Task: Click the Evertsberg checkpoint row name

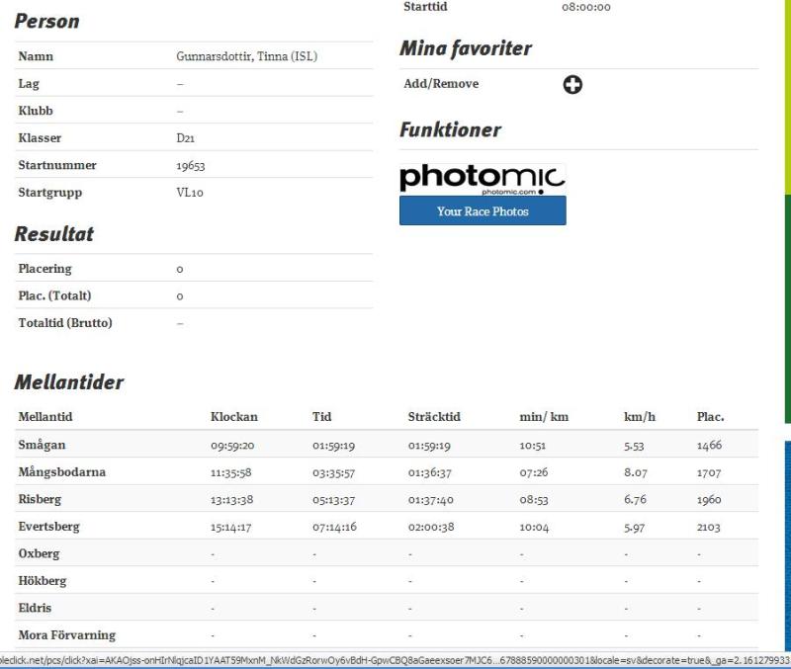Action: tap(48, 527)
